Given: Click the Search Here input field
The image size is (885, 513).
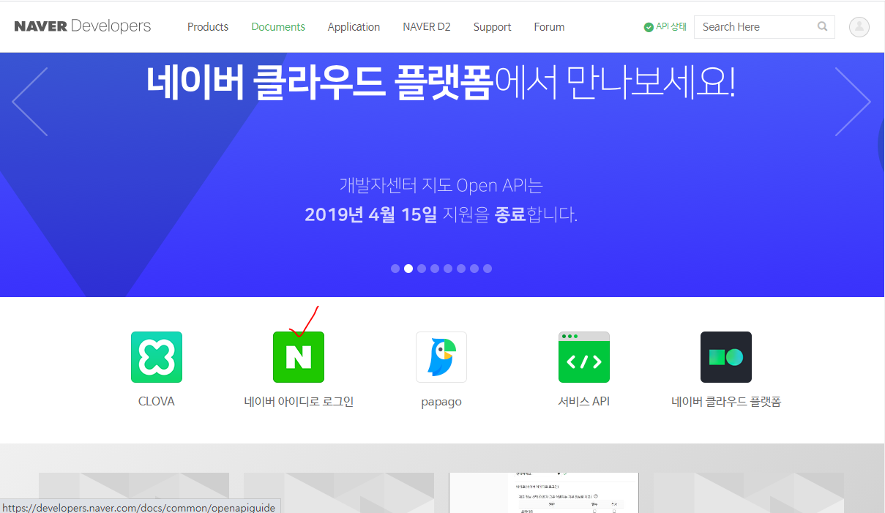Looking at the screenshot, I should [764, 27].
